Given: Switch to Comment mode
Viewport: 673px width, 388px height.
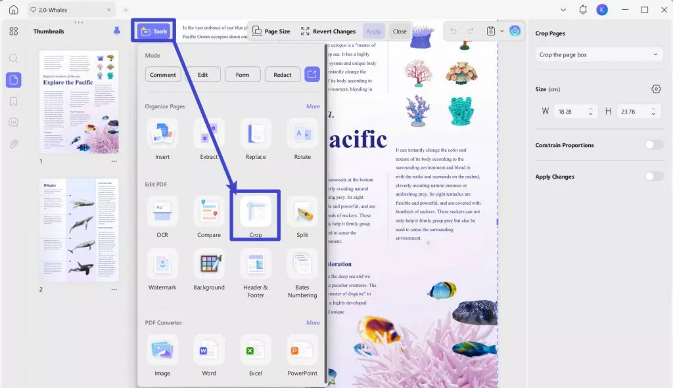Looking at the screenshot, I should tap(163, 75).
